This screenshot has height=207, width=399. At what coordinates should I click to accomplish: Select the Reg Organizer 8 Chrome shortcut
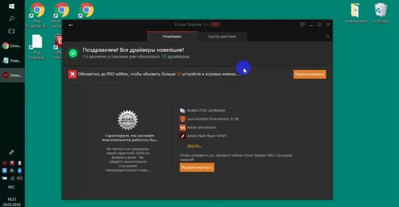[x=37, y=15]
